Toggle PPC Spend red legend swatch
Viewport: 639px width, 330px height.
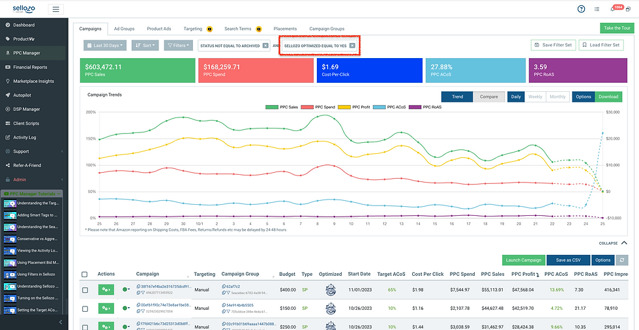coord(308,107)
